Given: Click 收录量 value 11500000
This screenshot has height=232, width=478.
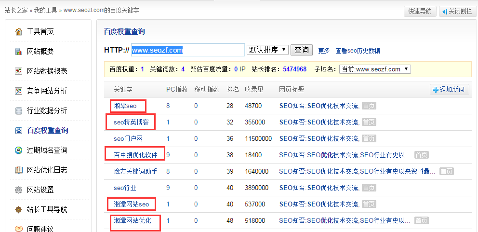Looking at the screenshot, I should tap(258, 138).
